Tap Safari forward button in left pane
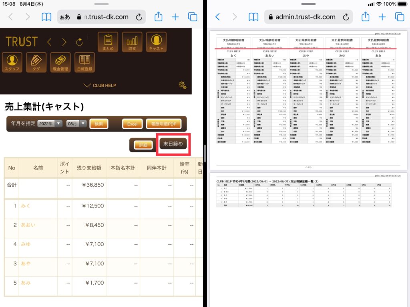 click(28, 17)
